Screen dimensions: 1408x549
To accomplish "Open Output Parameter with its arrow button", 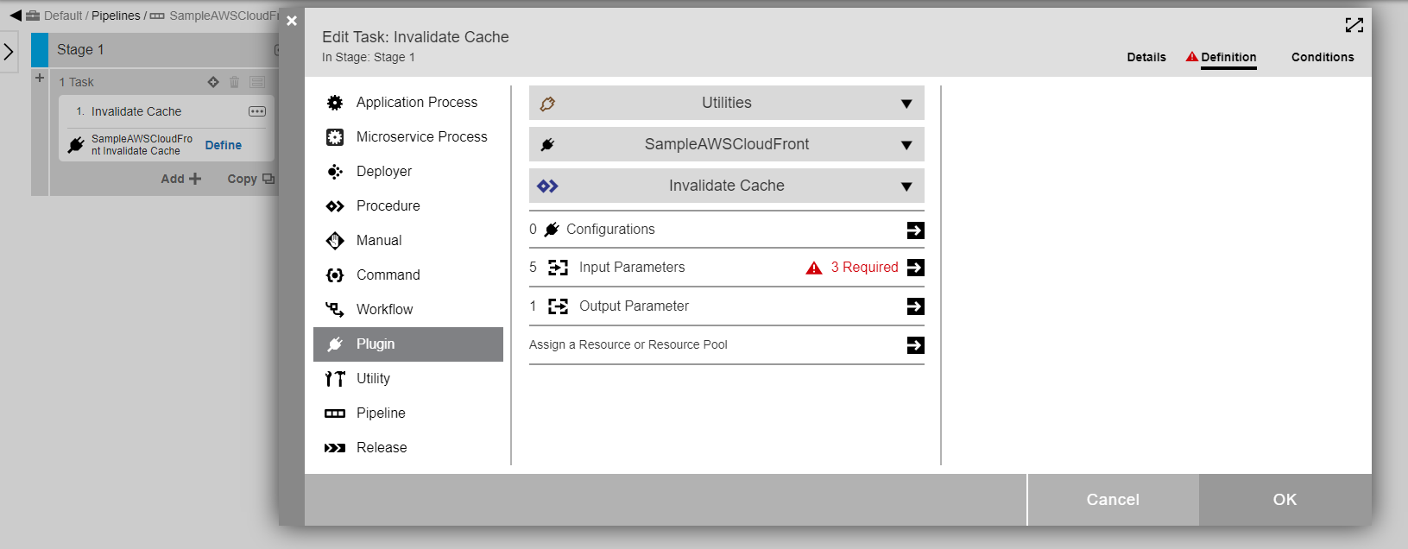I will pos(916,306).
